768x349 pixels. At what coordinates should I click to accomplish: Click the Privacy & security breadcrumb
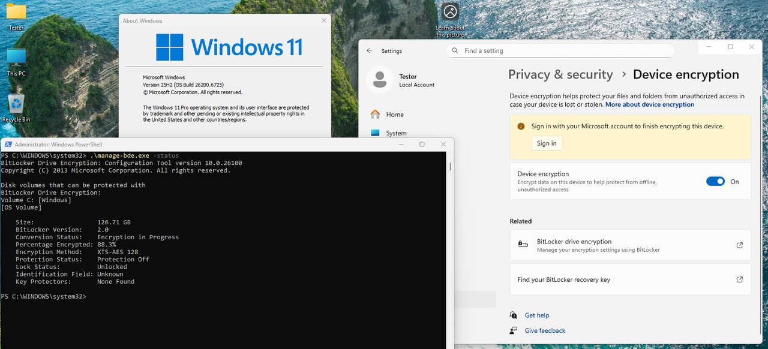[x=560, y=75]
